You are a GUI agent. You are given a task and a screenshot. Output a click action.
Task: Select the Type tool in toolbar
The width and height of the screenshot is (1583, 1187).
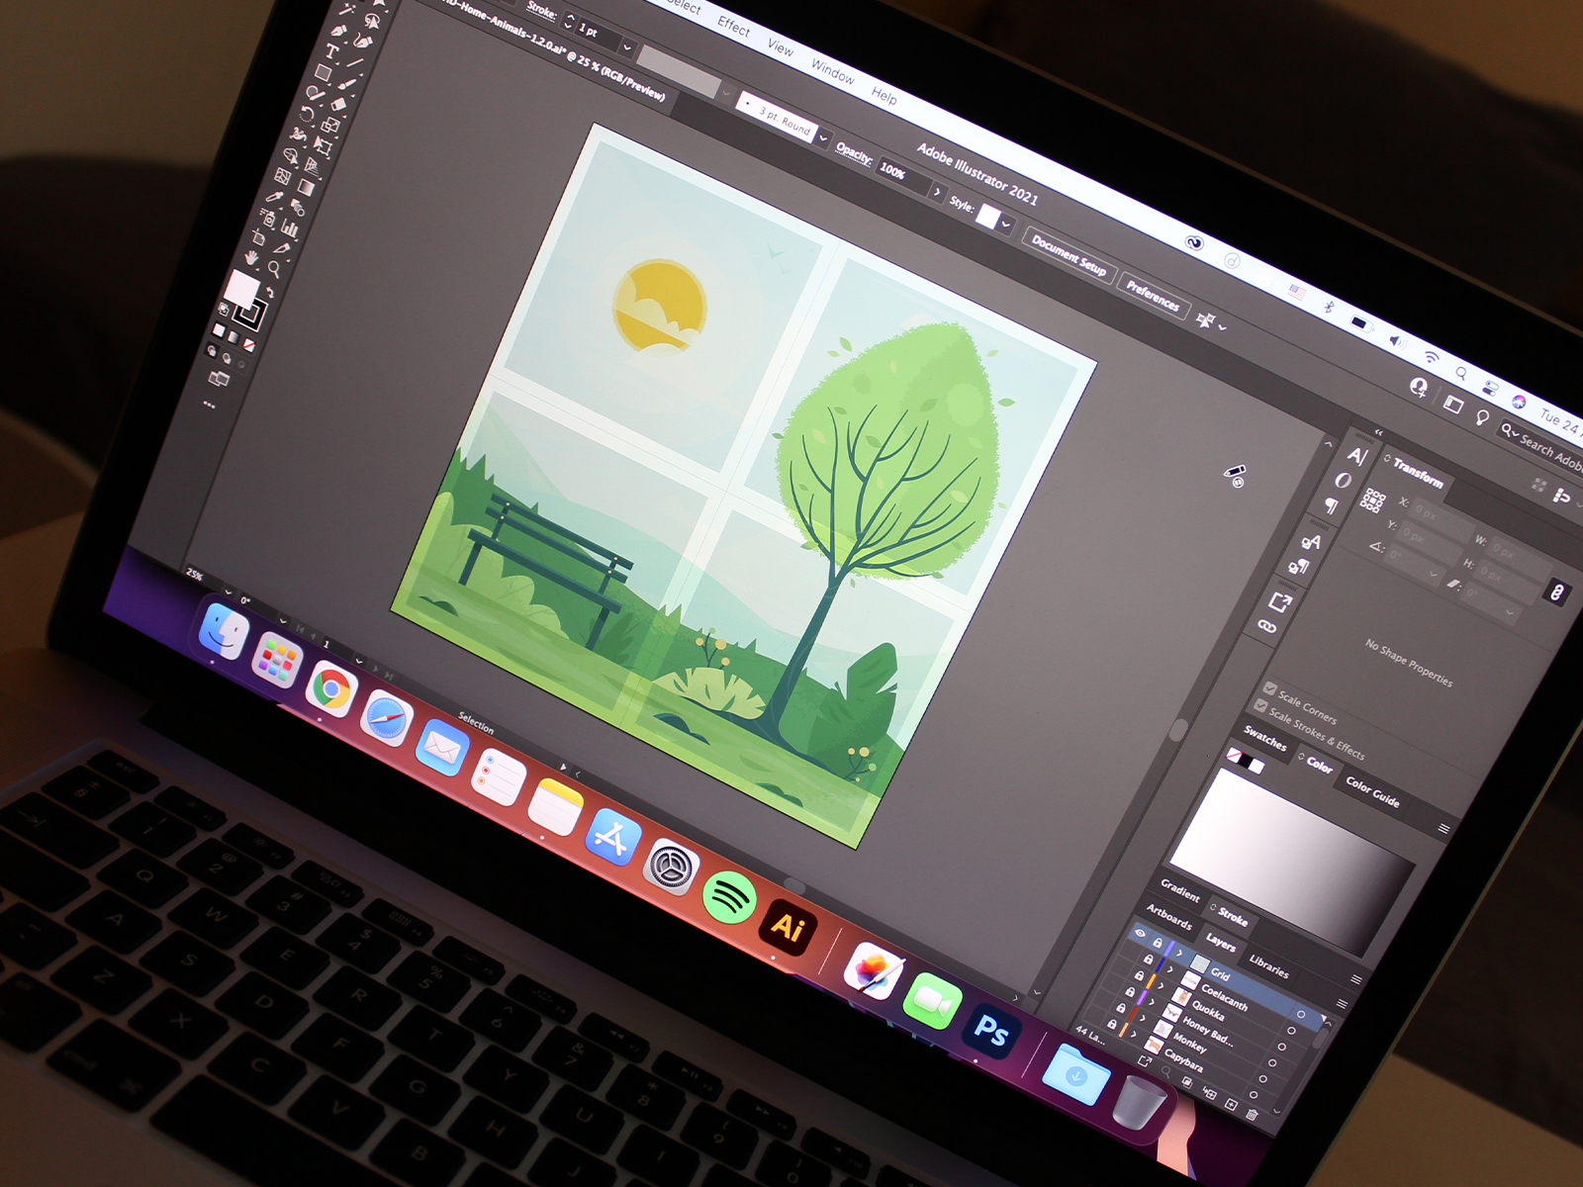tap(332, 51)
